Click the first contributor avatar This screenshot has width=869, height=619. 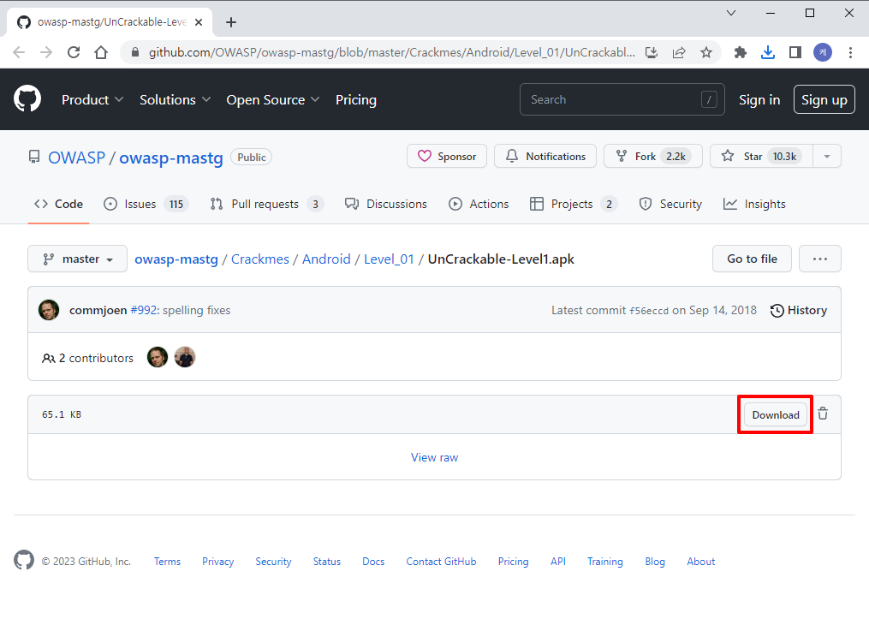click(158, 357)
